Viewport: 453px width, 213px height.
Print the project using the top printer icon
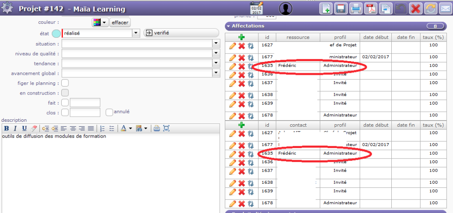coord(356,9)
